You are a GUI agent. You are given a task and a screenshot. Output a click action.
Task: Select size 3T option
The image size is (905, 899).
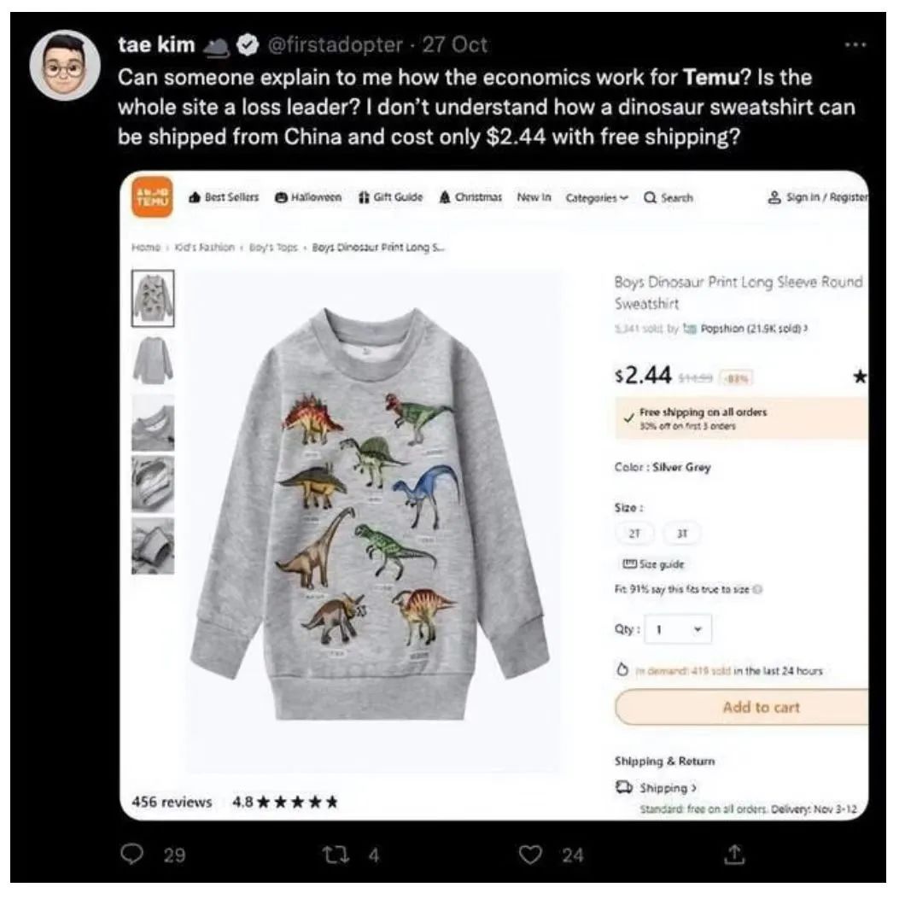680,533
